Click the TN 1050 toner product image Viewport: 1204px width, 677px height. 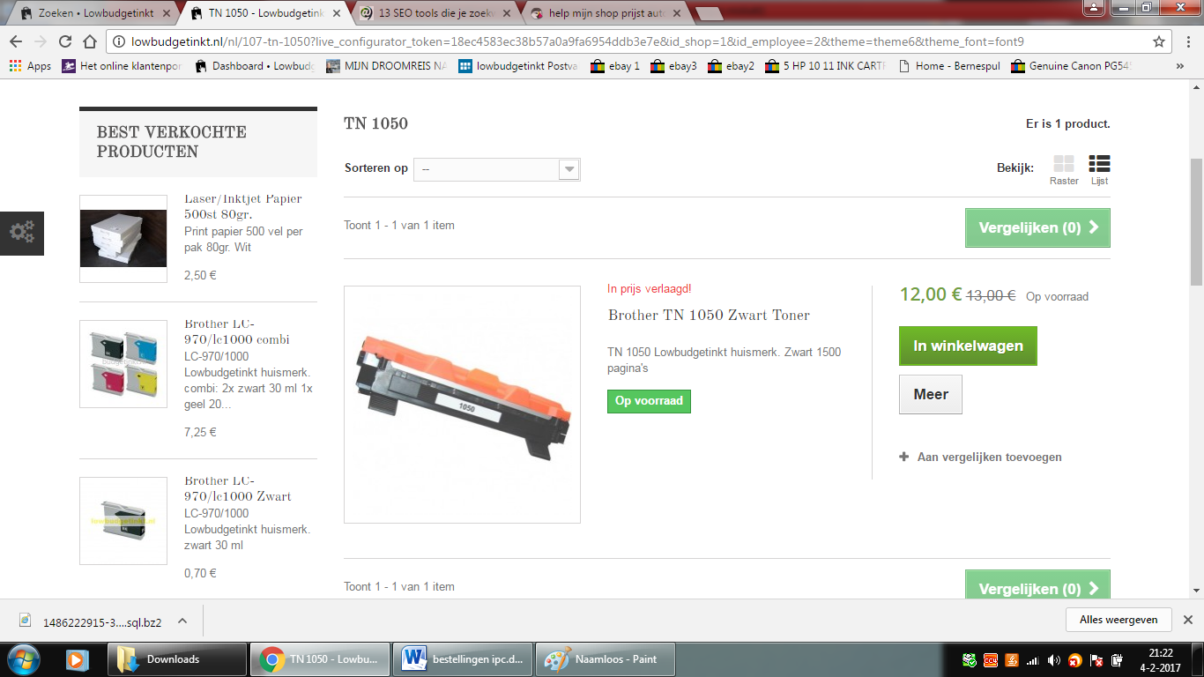click(x=462, y=405)
